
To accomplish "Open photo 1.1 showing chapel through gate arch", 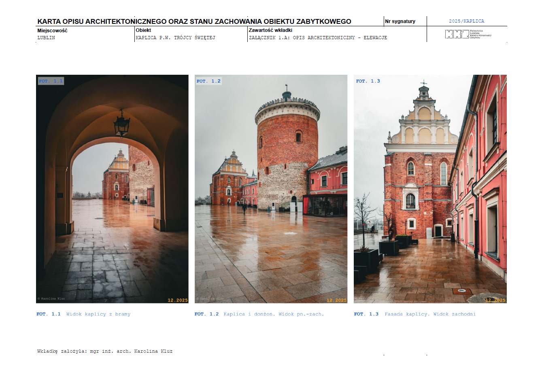I will click(x=112, y=189).
